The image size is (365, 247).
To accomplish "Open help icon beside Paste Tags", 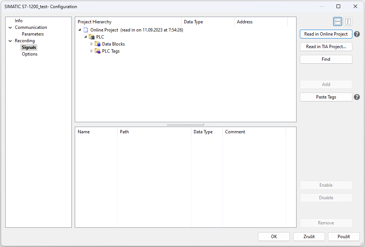I will pos(356,97).
